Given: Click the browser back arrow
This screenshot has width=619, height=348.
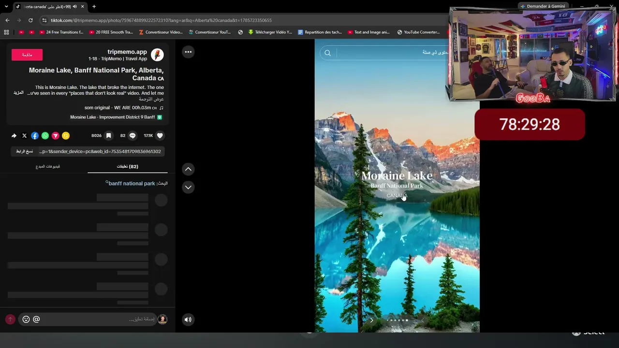Looking at the screenshot, I should click(7, 20).
